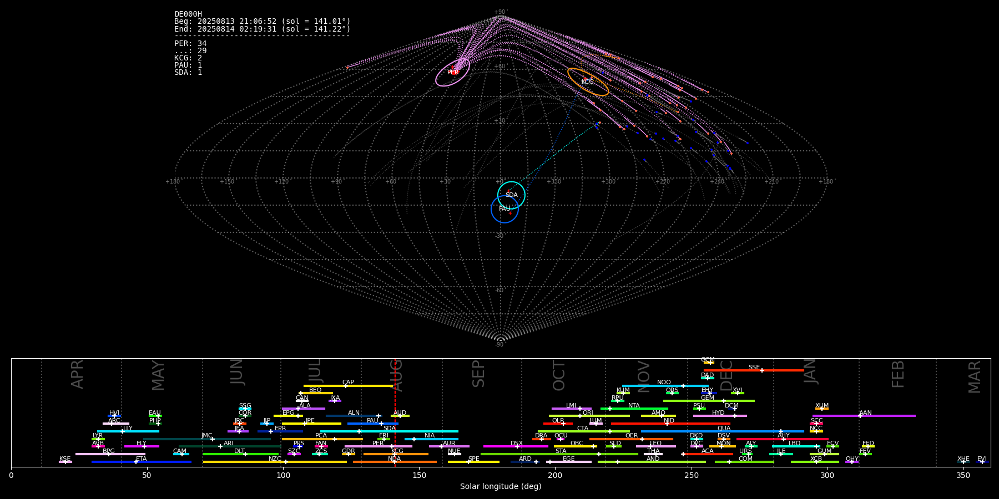
Task: Select the blue PAU radiant circle
Action: pyautogui.click(x=504, y=209)
